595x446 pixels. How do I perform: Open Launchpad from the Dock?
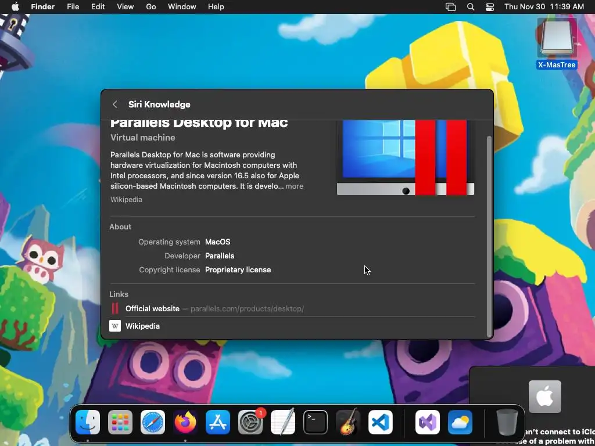(x=120, y=422)
